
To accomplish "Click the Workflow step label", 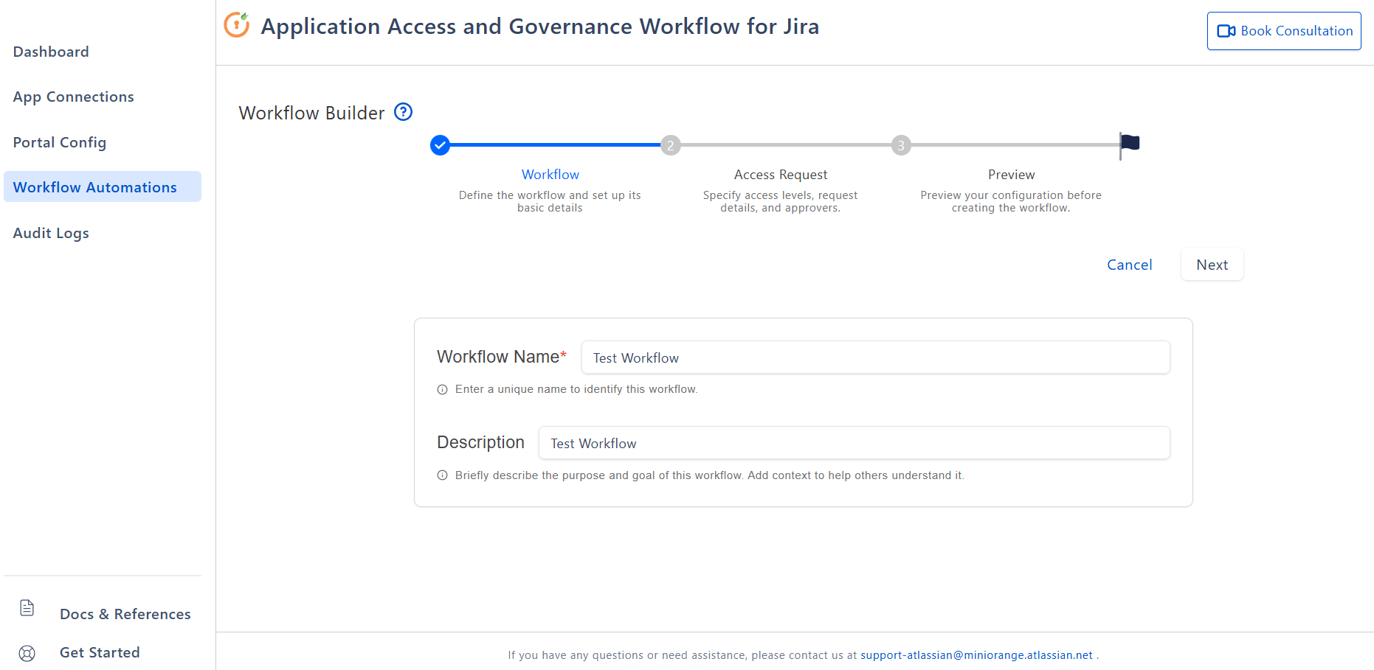I will click(550, 175).
